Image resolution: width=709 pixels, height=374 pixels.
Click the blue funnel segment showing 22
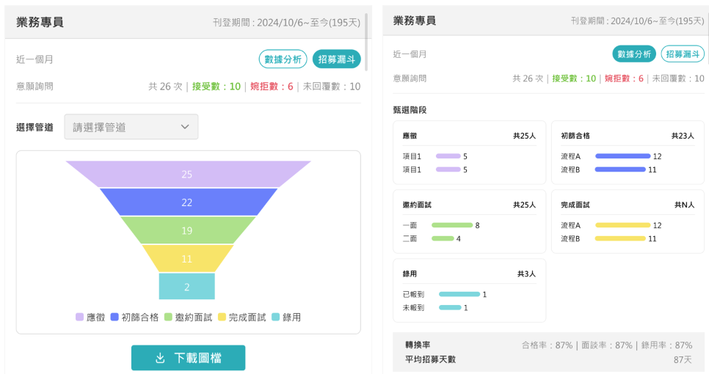(x=188, y=202)
